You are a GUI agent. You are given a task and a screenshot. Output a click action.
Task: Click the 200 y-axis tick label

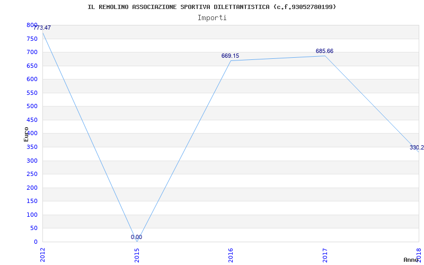point(32,188)
